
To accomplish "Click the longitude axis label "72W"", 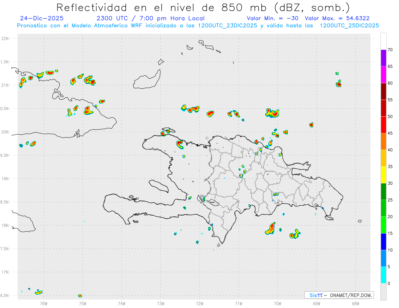I will point(200,303).
